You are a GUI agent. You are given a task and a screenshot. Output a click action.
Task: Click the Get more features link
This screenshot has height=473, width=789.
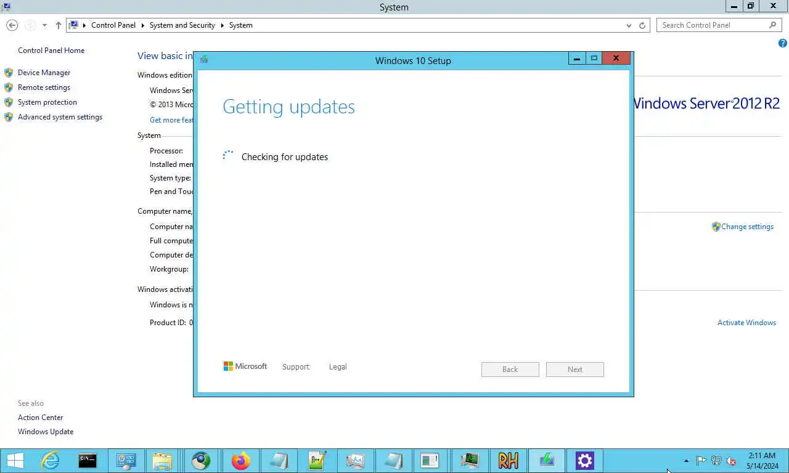click(x=171, y=120)
